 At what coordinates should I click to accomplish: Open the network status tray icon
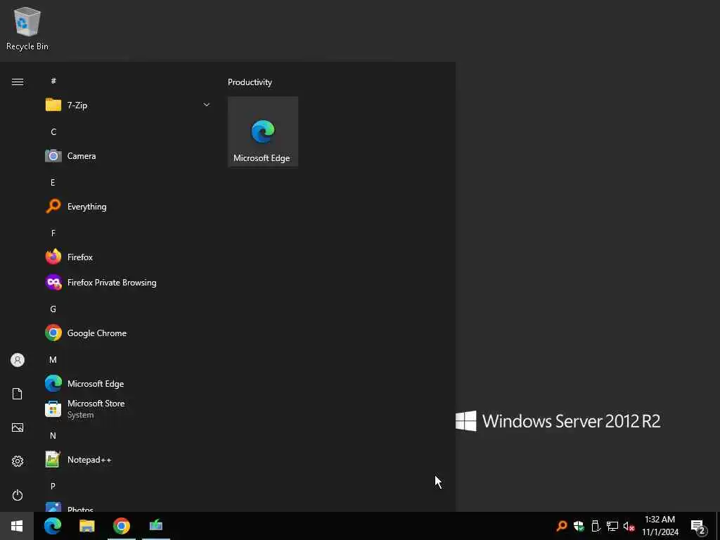(612, 526)
